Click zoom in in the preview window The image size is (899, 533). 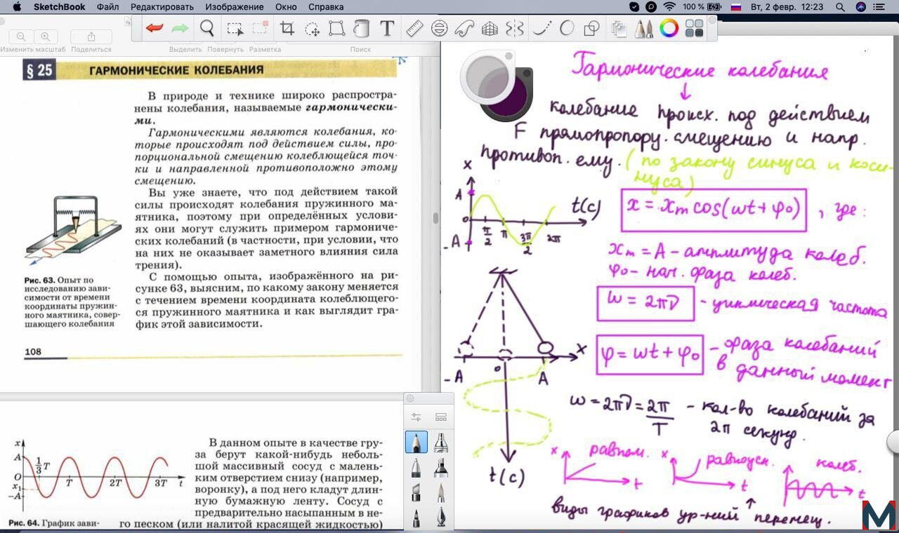pos(46,36)
